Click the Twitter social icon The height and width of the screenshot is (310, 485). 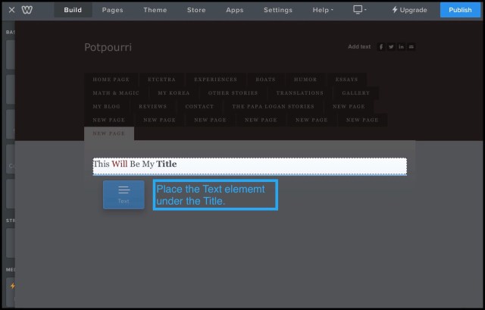391,47
